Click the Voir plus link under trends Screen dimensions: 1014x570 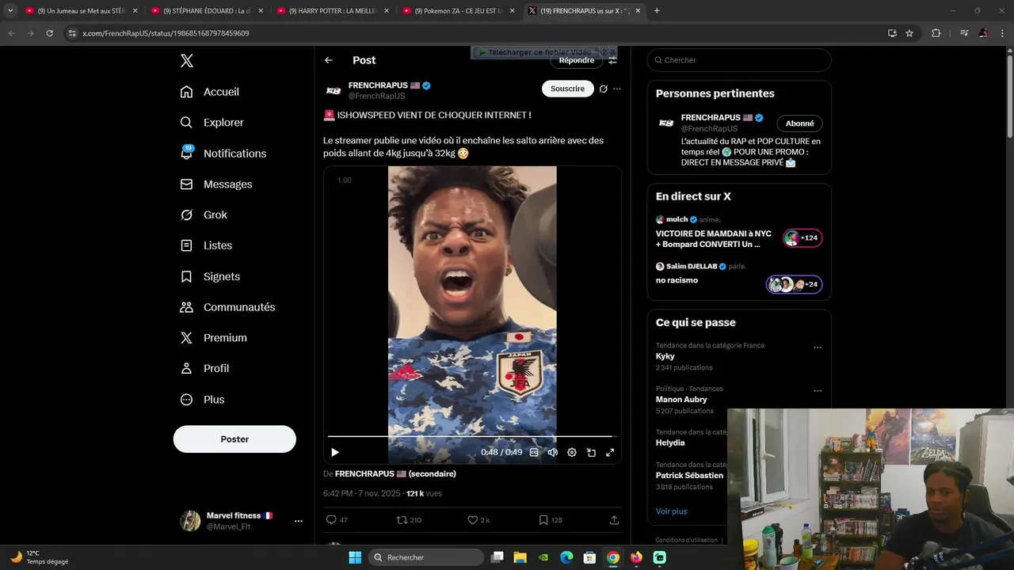tap(672, 511)
